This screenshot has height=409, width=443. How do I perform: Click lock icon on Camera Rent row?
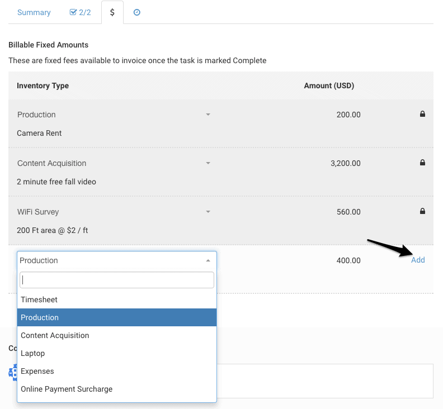tap(422, 115)
